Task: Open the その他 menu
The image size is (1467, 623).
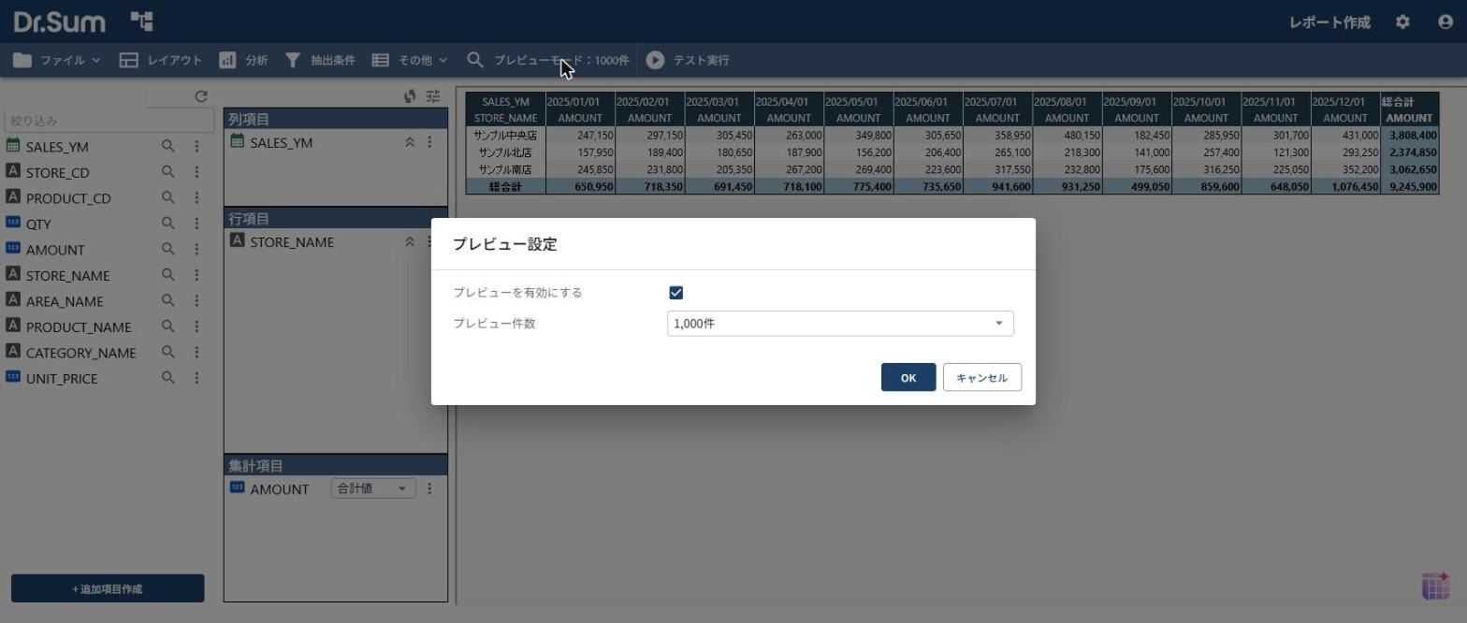Action: tap(410, 60)
